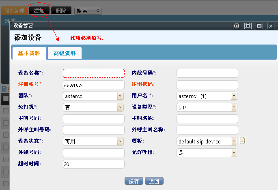Open the 用户名 dropdown showing astercc1 (1)

234,96
